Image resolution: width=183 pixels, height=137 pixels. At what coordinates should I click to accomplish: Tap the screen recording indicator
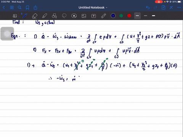pyautogui.click(x=159, y=2)
